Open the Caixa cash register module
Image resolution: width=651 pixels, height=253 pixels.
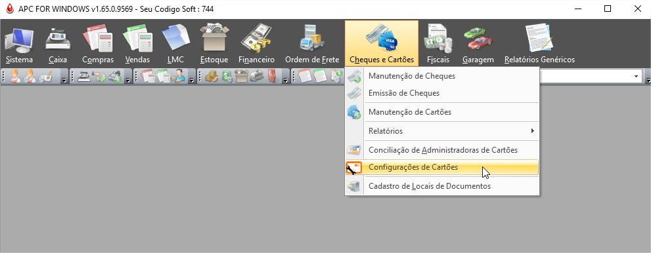[x=58, y=43]
